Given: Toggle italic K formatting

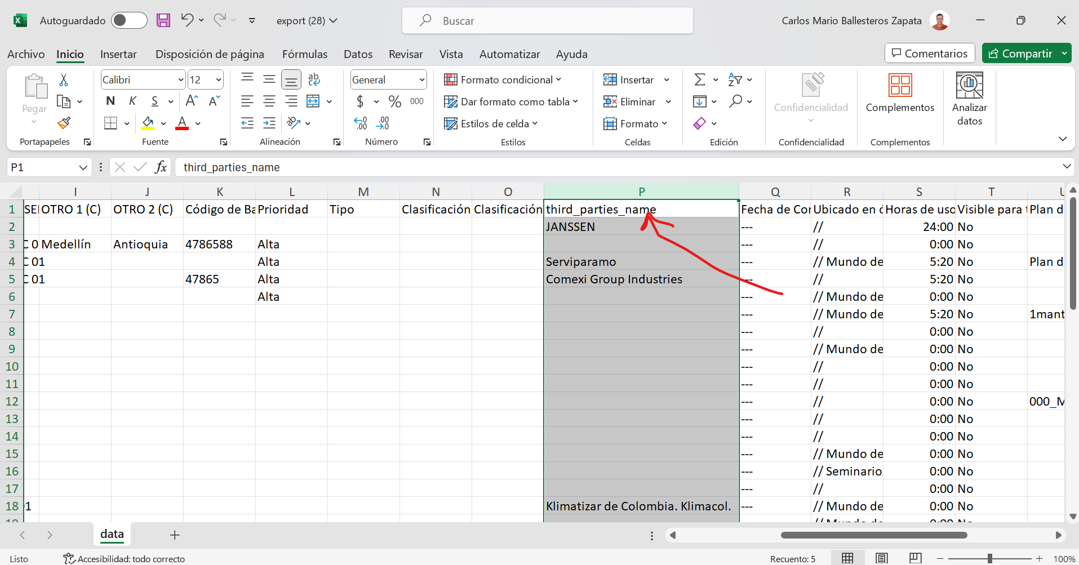Looking at the screenshot, I should [x=132, y=101].
